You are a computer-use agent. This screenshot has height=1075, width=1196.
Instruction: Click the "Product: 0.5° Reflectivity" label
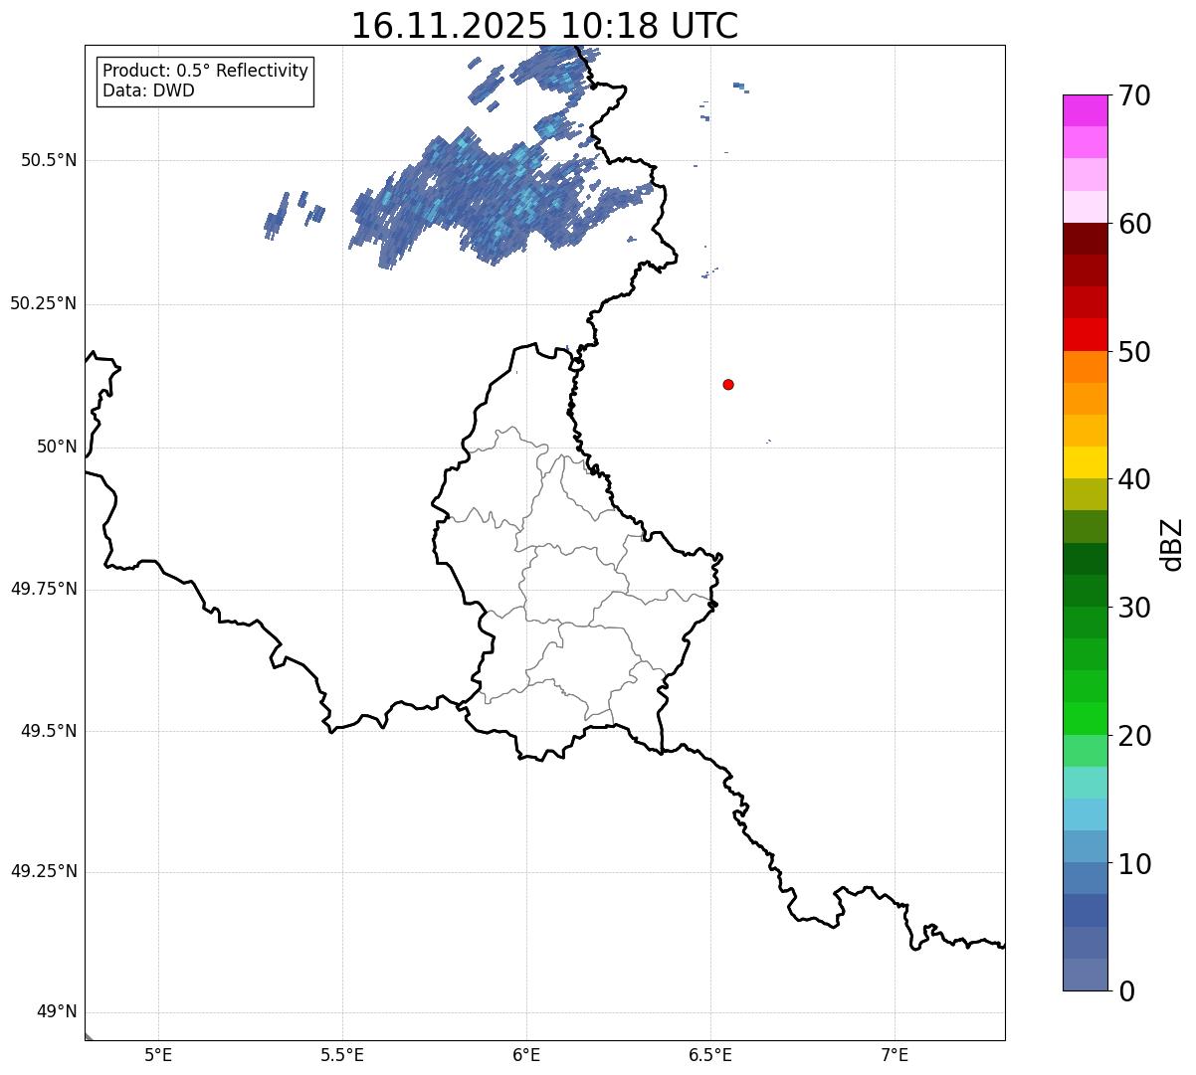205,72
